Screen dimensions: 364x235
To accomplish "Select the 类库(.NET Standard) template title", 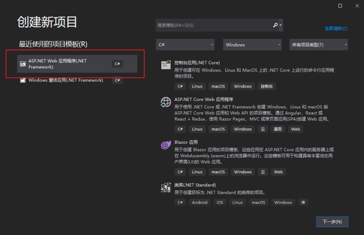I will 195,185.
